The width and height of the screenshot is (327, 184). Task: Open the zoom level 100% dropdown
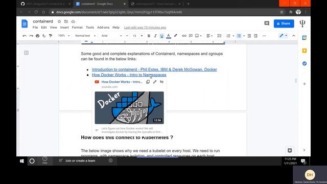point(63,36)
